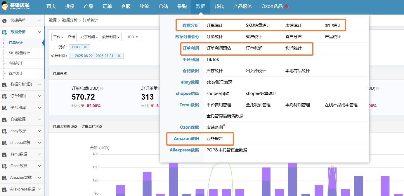The width and height of the screenshot is (404, 196).
Task: Click the 数据分析(旧) sidebar icon
Action: pyautogui.click(x=4, y=84)
